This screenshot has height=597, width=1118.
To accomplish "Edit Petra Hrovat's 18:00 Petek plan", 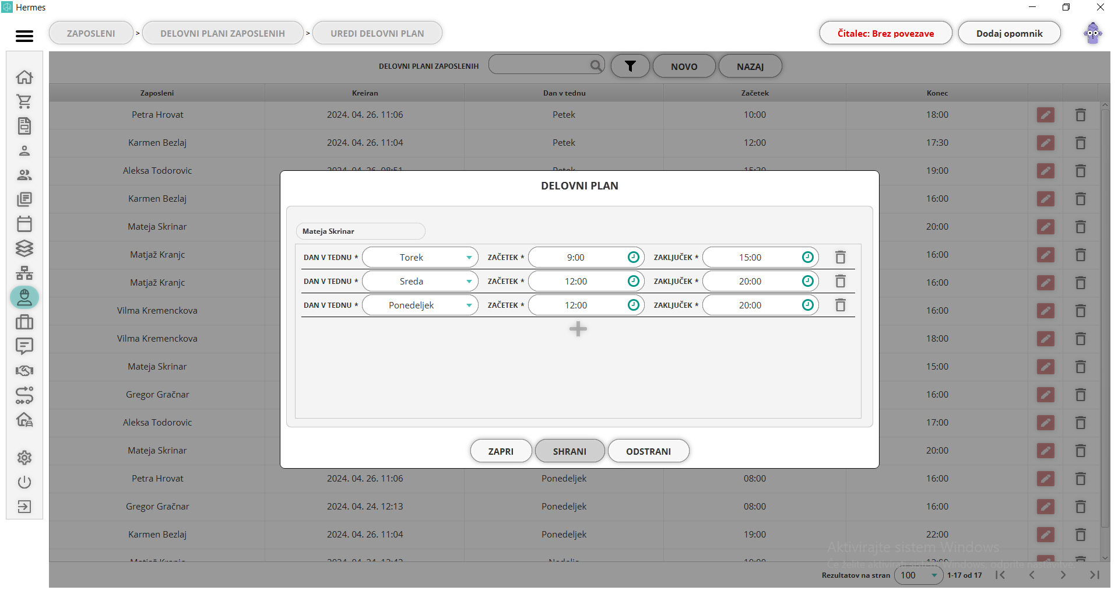I will 1046,115.
